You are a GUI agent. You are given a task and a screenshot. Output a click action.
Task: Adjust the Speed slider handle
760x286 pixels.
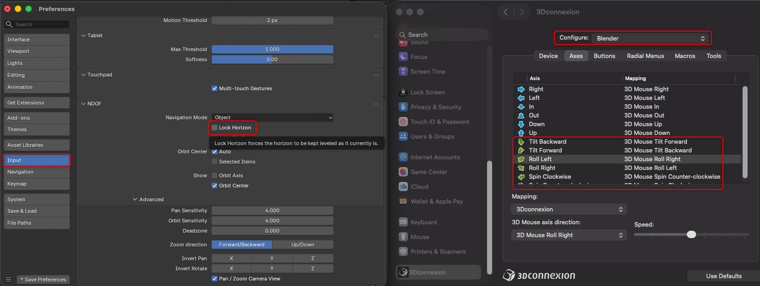pos(691,234)
